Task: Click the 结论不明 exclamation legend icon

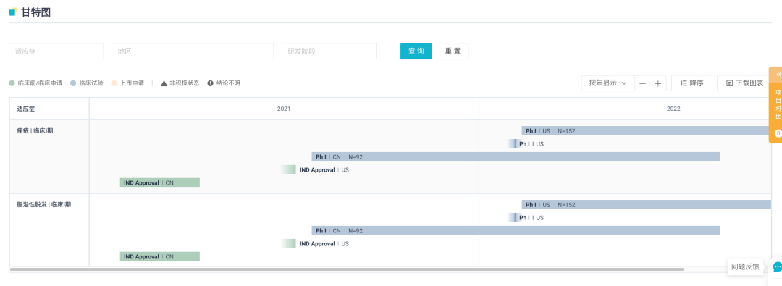Action: [x=210, y=83]
